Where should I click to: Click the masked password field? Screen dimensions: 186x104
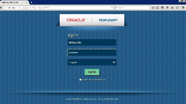pos(92,52)
